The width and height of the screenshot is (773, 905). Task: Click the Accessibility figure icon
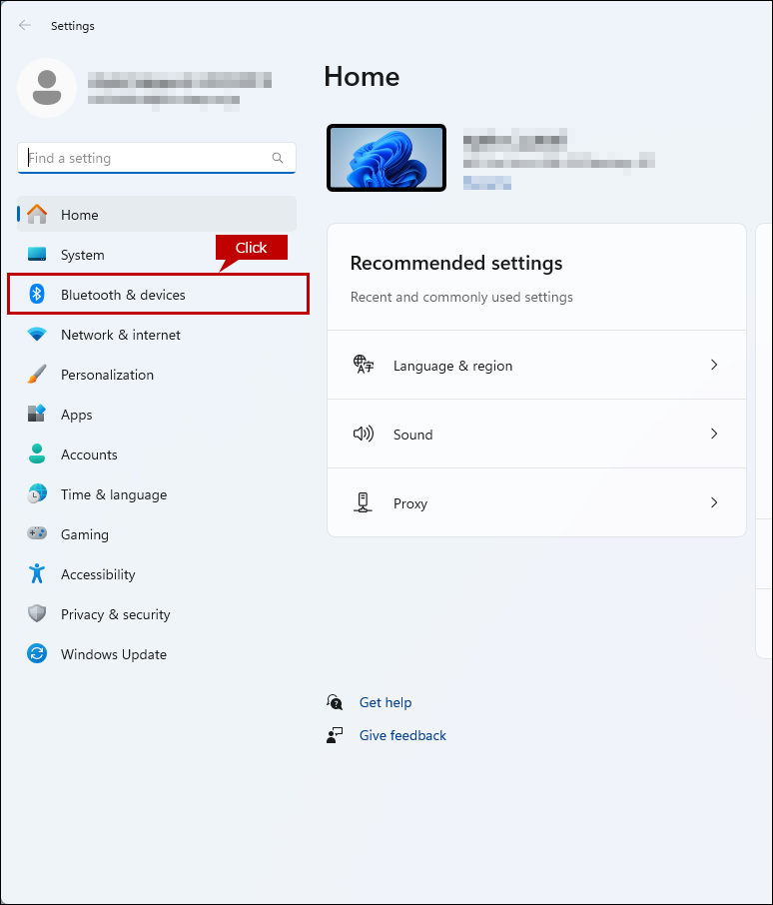coord(37,573)
